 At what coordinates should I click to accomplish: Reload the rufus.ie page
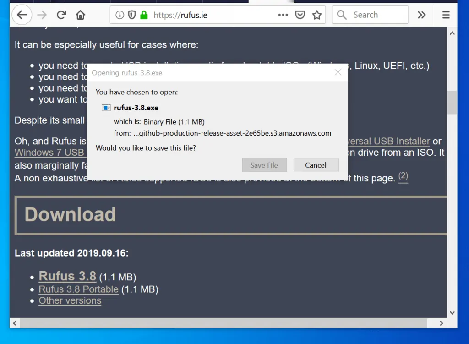point(61,14)
